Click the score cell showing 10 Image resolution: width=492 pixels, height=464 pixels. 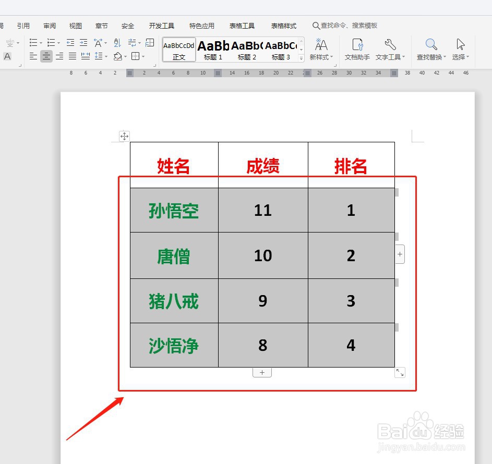(x=263, y=255)
